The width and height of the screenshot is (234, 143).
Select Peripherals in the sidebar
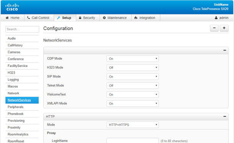point(22,107)
